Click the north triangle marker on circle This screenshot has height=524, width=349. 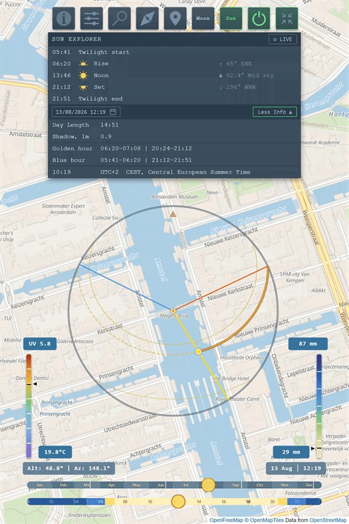click(173, 214)
